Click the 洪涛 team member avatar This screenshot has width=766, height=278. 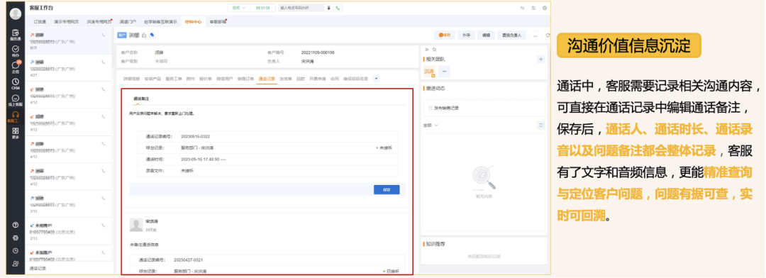[429, 72]
